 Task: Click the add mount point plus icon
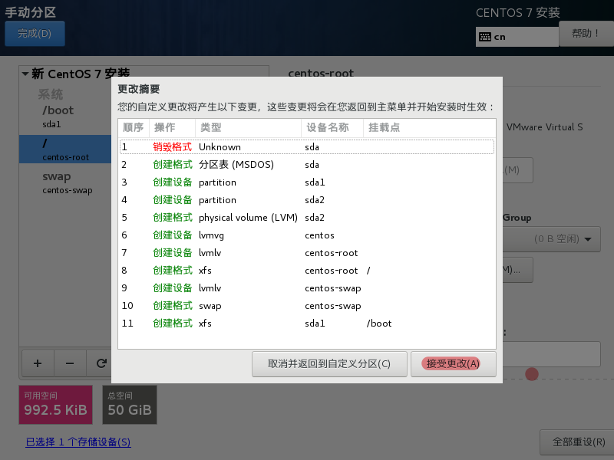click(x=38, y=363)
